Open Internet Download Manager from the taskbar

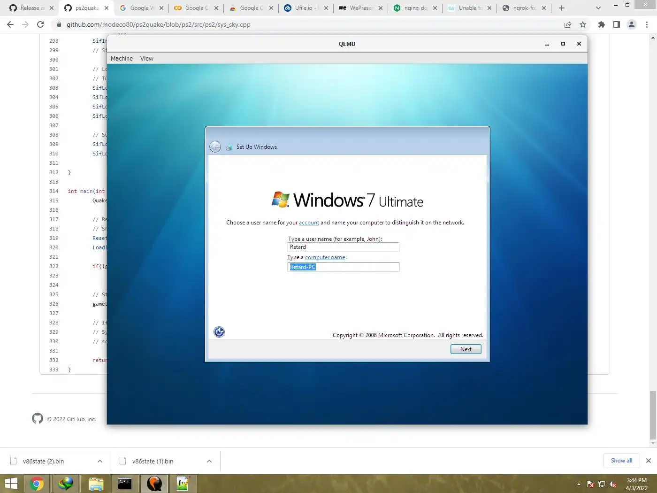point(66,484)
